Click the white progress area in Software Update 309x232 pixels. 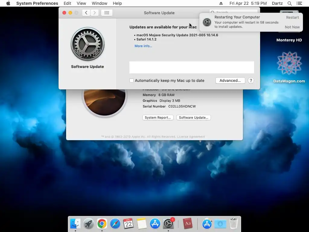(x=192, y=67)
